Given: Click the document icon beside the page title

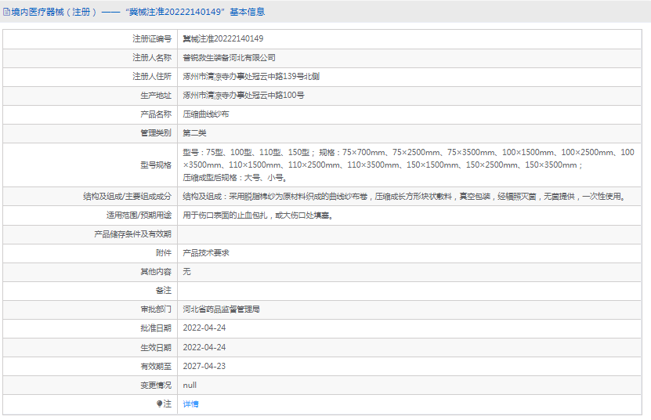Looking at the screenshot, I should point(6,12).
